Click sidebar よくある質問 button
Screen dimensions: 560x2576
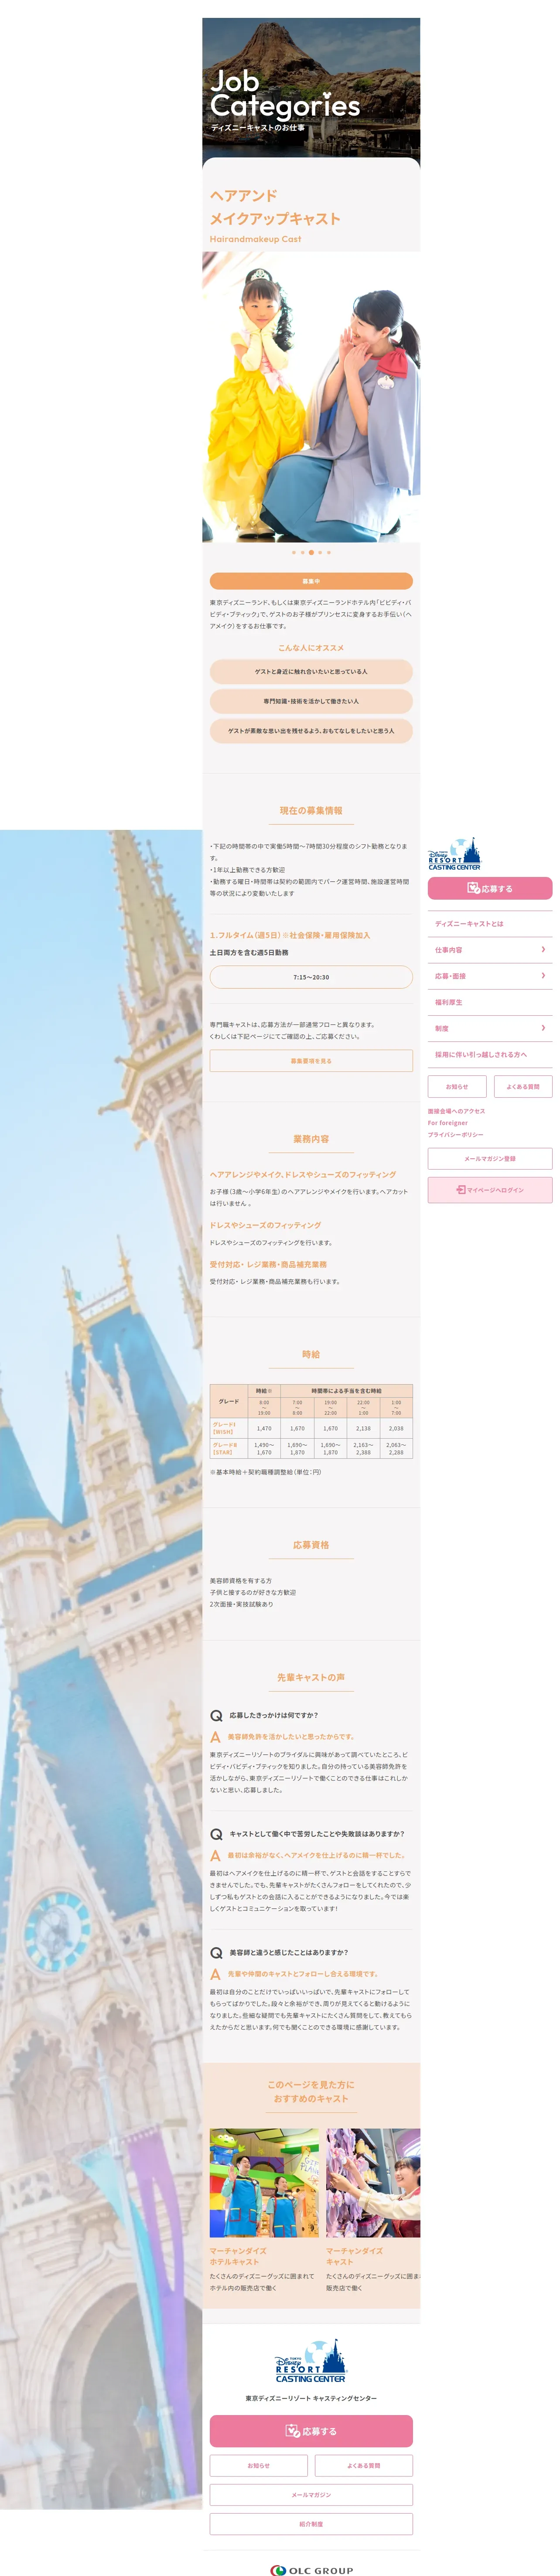pos(523,1086)
